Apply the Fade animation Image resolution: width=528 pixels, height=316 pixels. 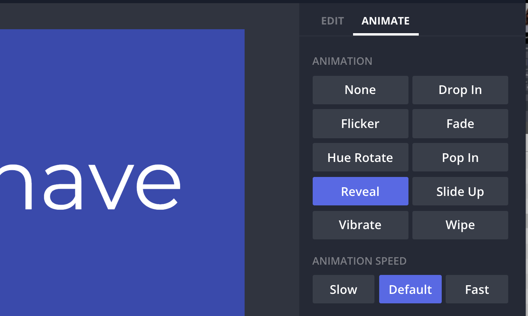coord(460,124)
